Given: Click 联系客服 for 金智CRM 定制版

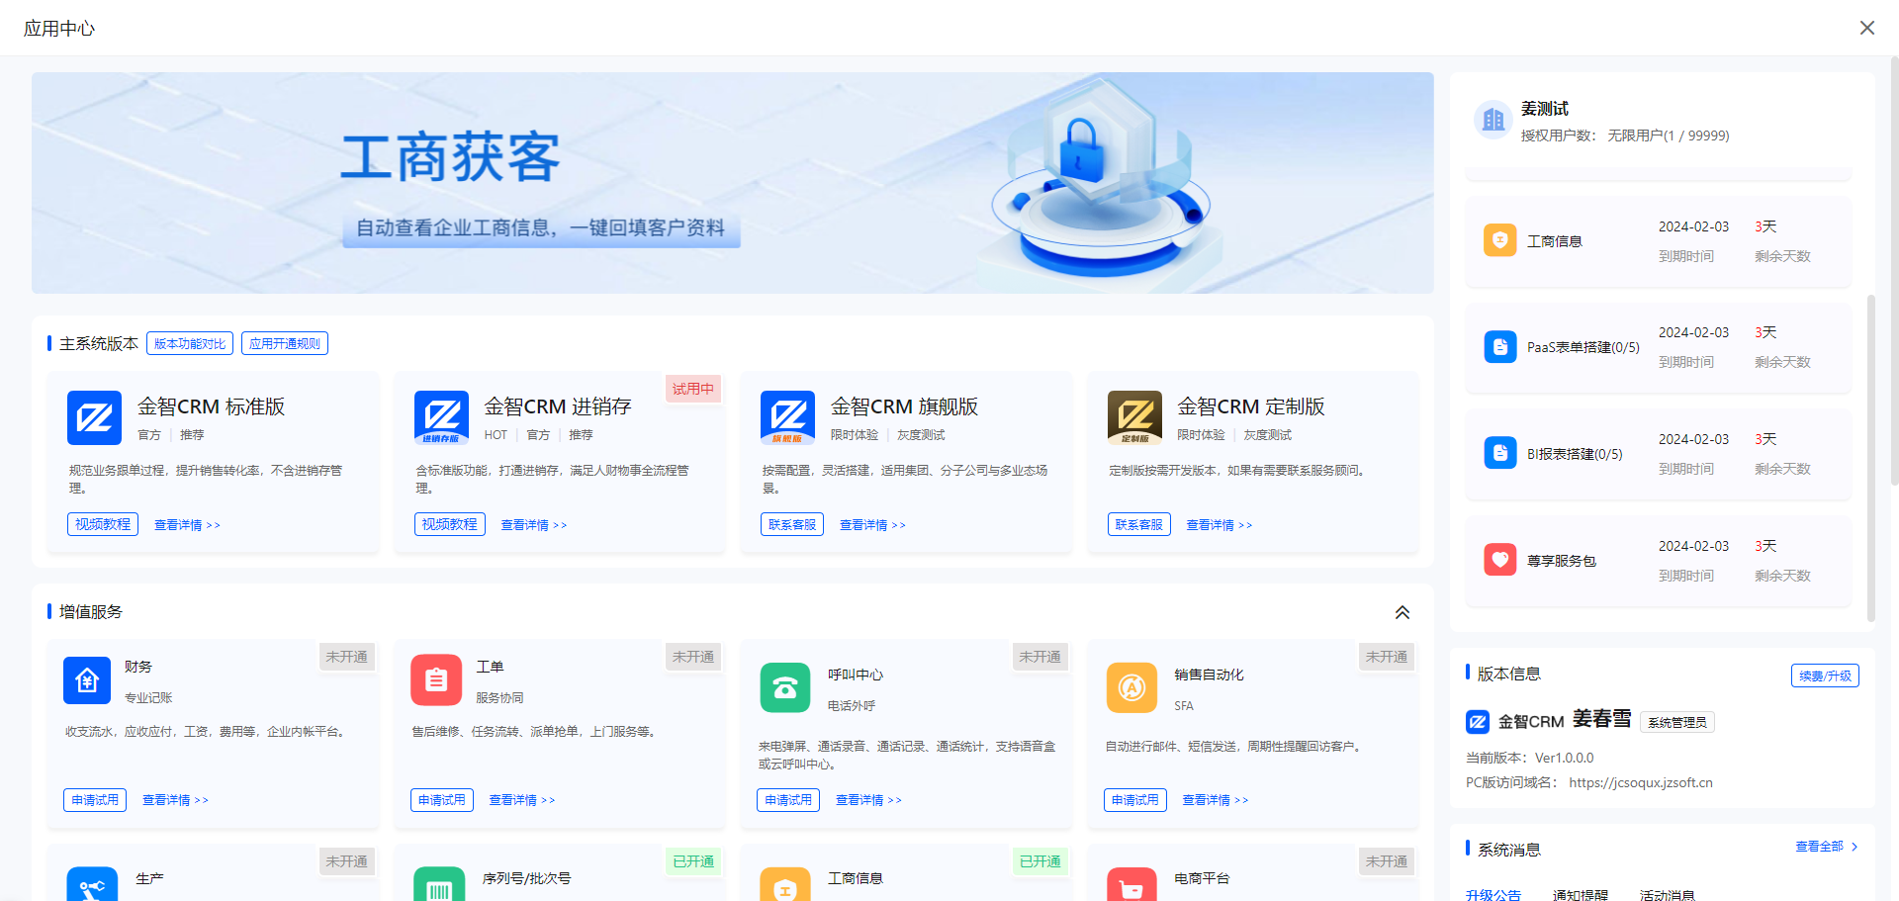Looking at the screenshot, I should point(1139,524).
